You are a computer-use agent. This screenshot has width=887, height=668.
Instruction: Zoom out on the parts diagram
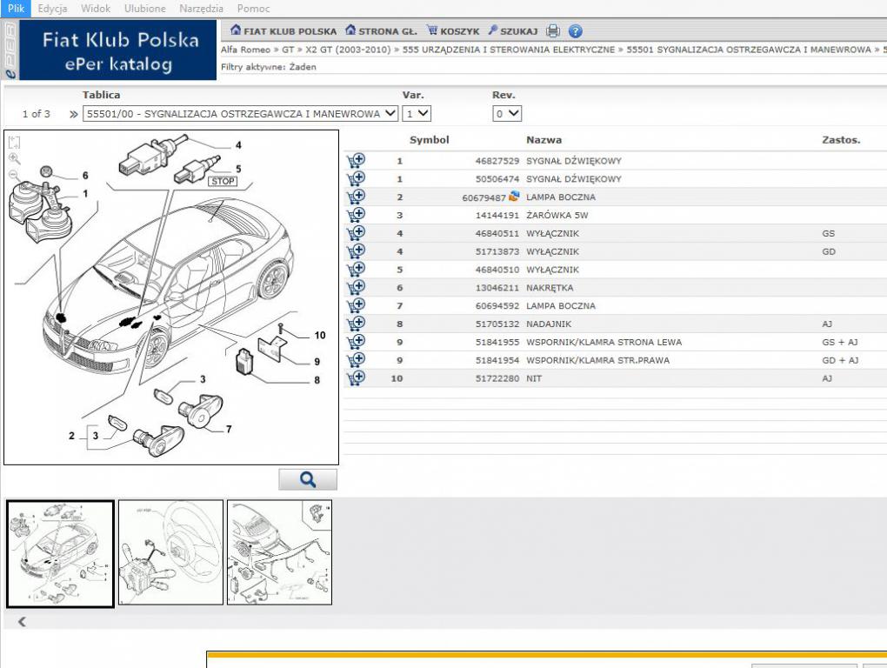(15, 176)
